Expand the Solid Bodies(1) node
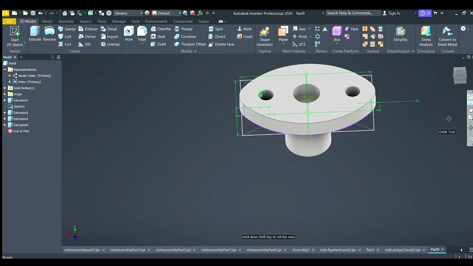Viewport: 473px width, 266px height. click(x=4, y=88)
